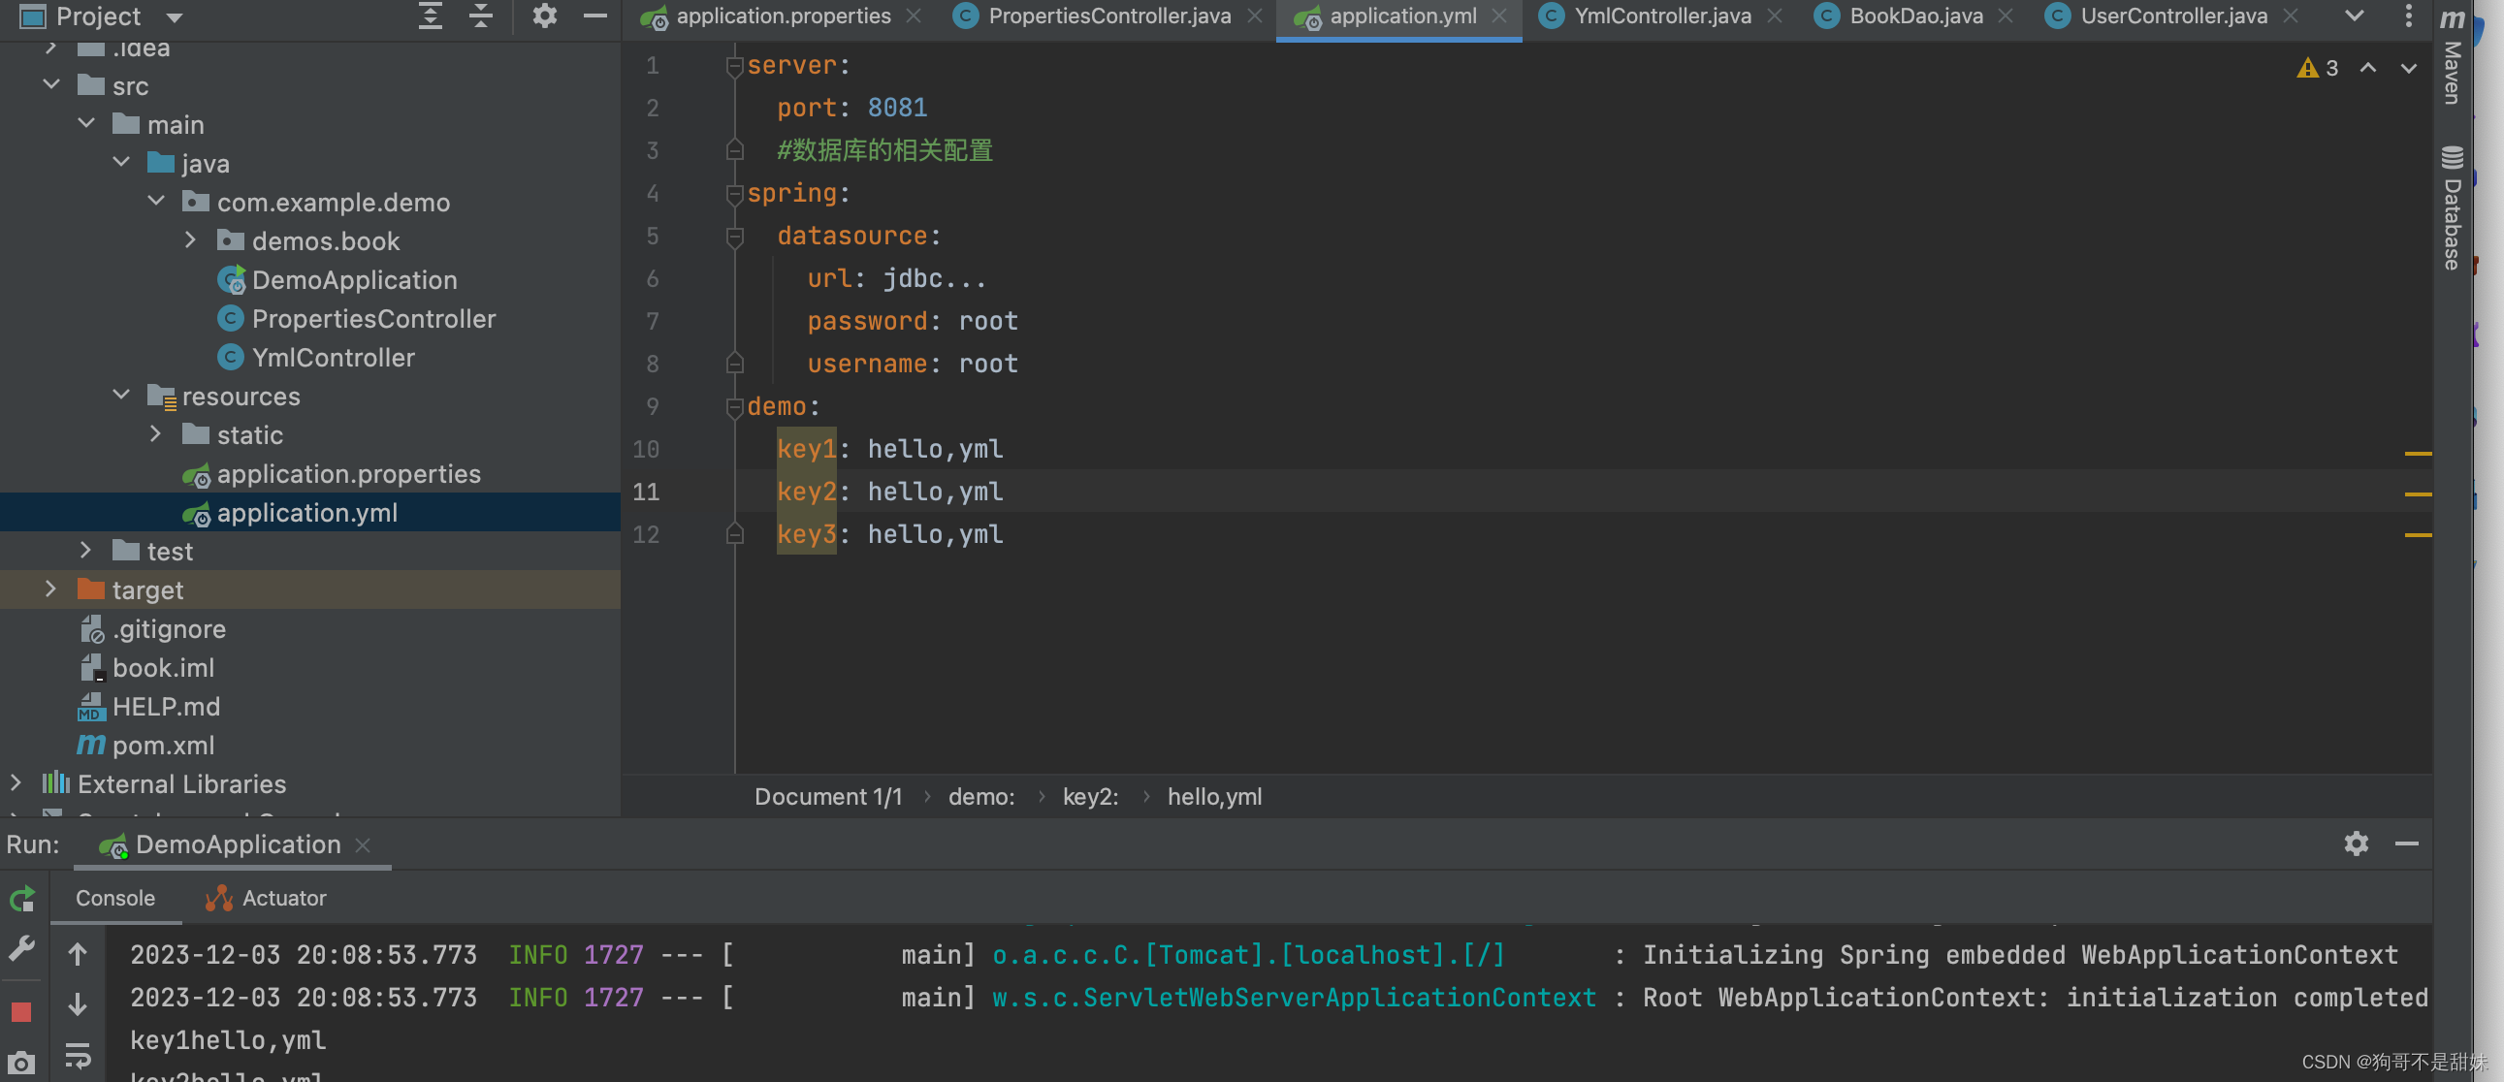Open the editor tabs more options menu
The height and width of the screenshot is (1082, 2504).
2408,16
